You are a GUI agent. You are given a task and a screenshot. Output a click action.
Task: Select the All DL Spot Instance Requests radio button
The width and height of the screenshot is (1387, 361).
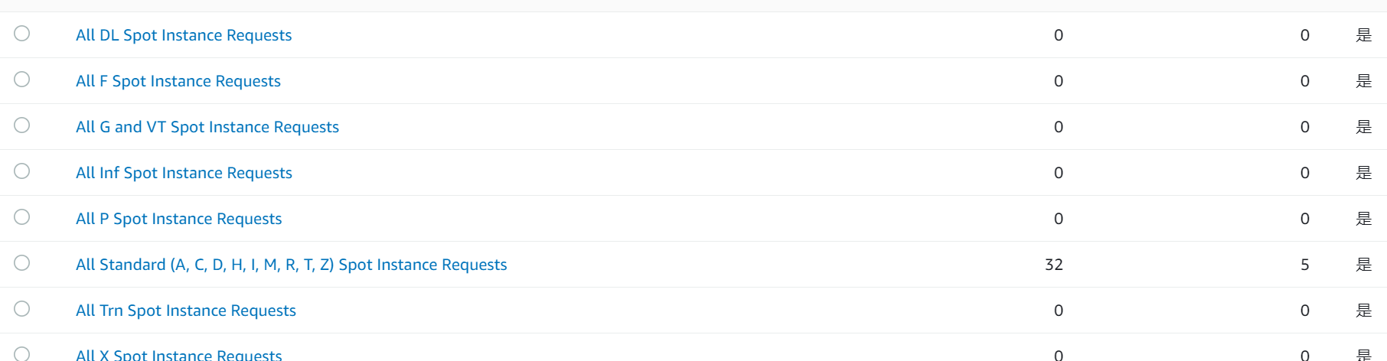pyautogui.click(x=22, y=34)
